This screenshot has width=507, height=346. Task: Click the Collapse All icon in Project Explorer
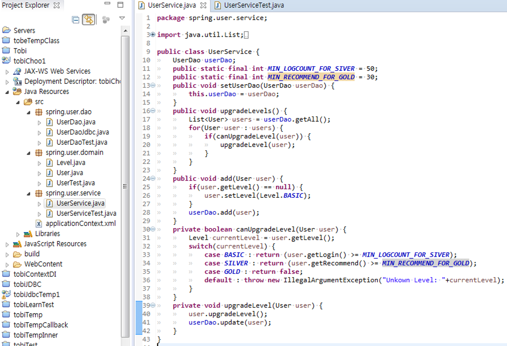75,20
